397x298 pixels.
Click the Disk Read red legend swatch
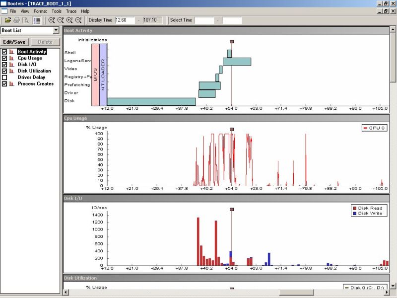click(355, 208)
